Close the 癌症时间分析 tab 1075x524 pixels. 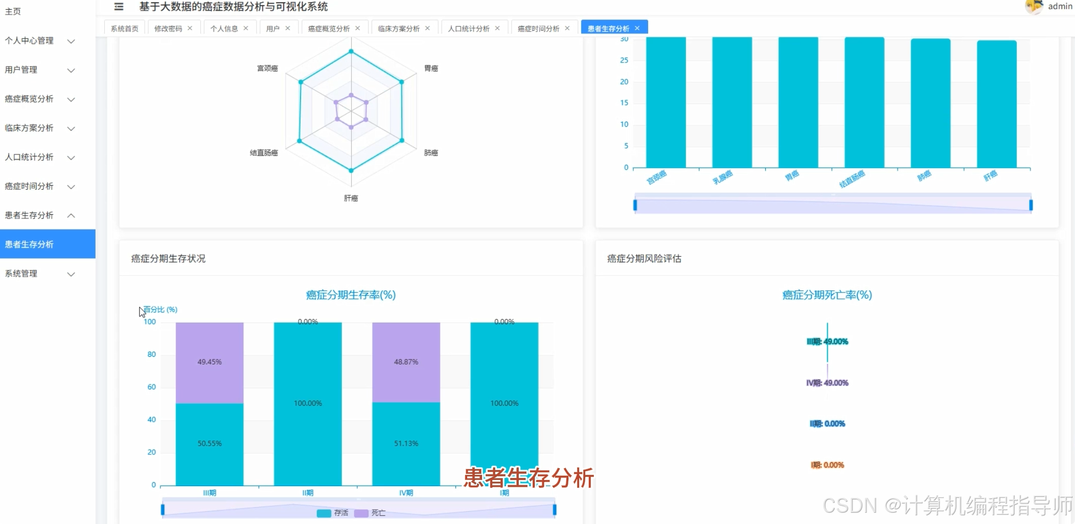[567, 28]
